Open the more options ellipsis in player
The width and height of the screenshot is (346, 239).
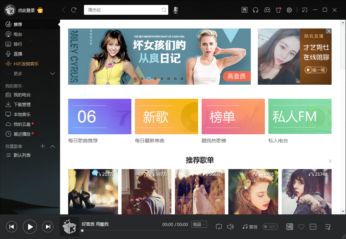313,227
